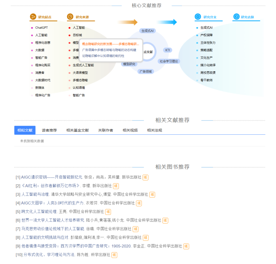The height and width of the screenshot is (264, 276).
Task: Click 纸 badge beside AIGC通识密钥 book
Action: click(146, 177)
